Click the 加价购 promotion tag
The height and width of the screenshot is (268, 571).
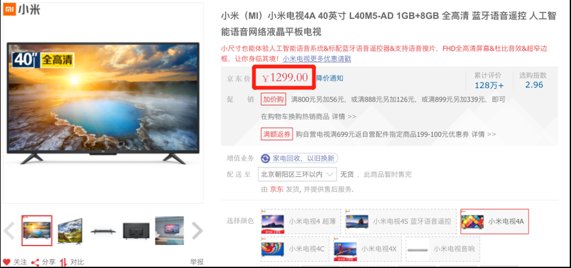tap(274, 99)
